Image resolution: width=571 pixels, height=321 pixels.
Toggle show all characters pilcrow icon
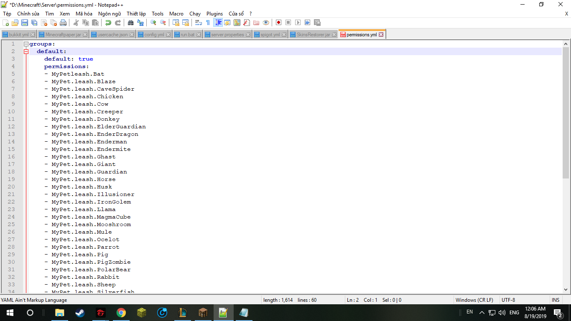(208, 23)
